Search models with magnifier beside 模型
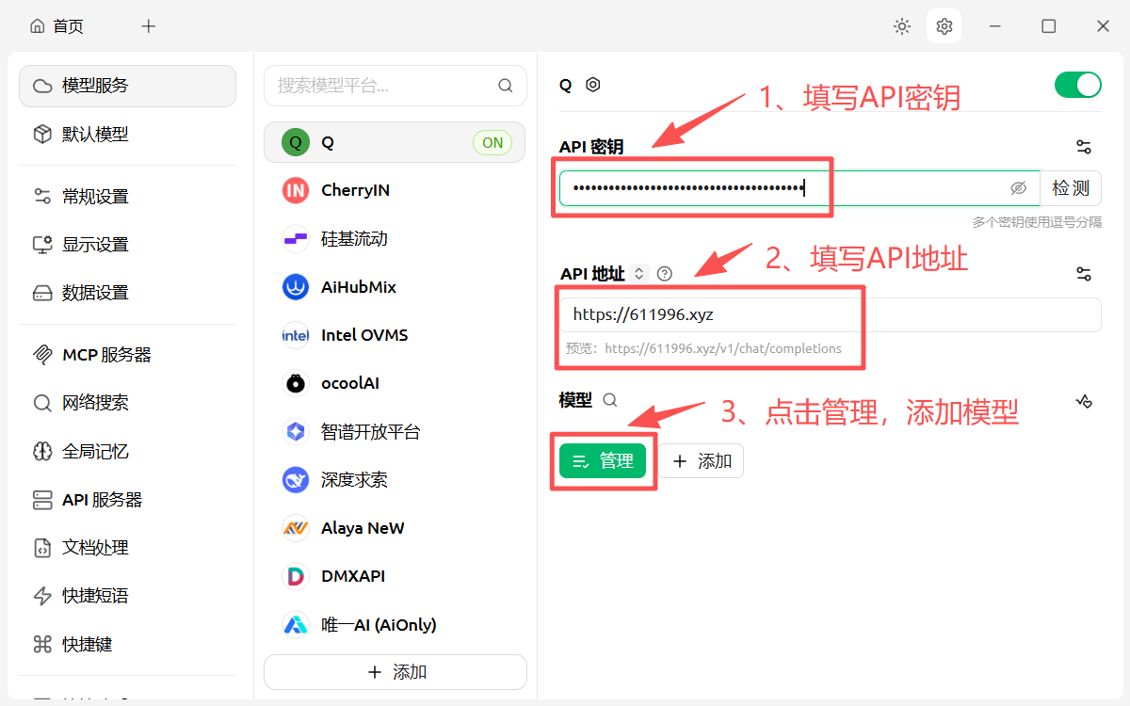 click(x=610, y=400)
